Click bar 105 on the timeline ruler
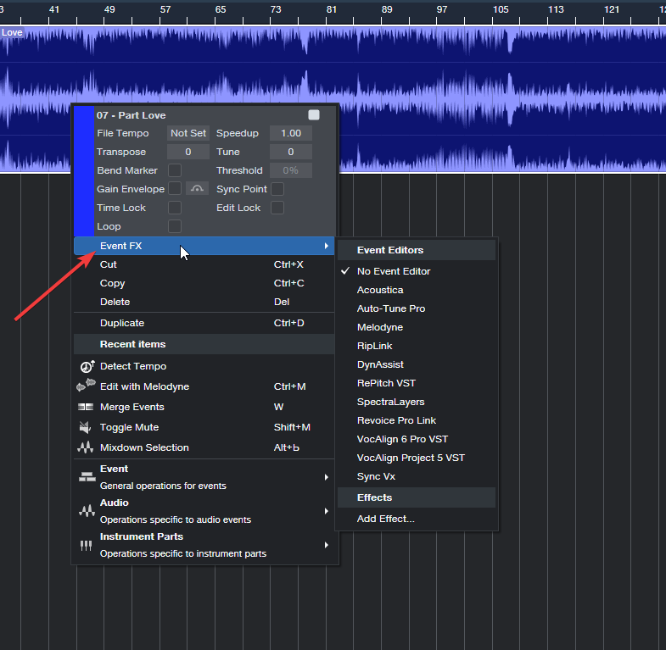 point(501,10)
